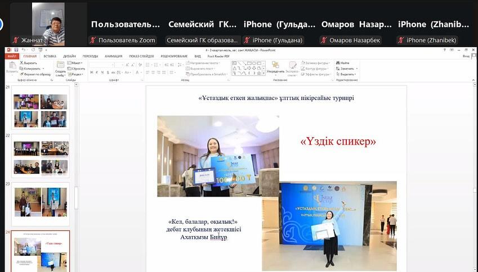The width and height of the screenshot is (478, 272).
Task: Select Омаров Назарбек participant tile in Zoom
Action: [x=356, y=24]
